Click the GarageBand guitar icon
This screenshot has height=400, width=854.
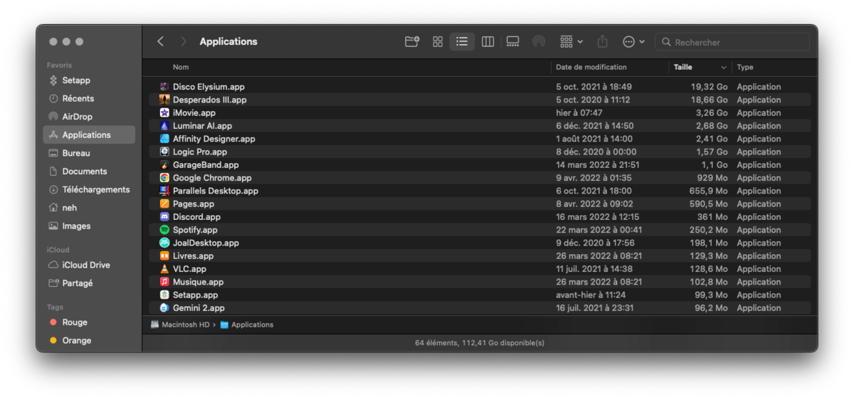[x=164, y=164]
